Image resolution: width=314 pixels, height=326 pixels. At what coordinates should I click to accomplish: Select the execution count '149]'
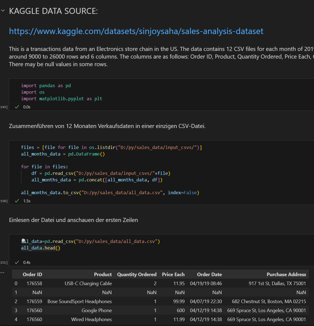(x=4, y=107)
